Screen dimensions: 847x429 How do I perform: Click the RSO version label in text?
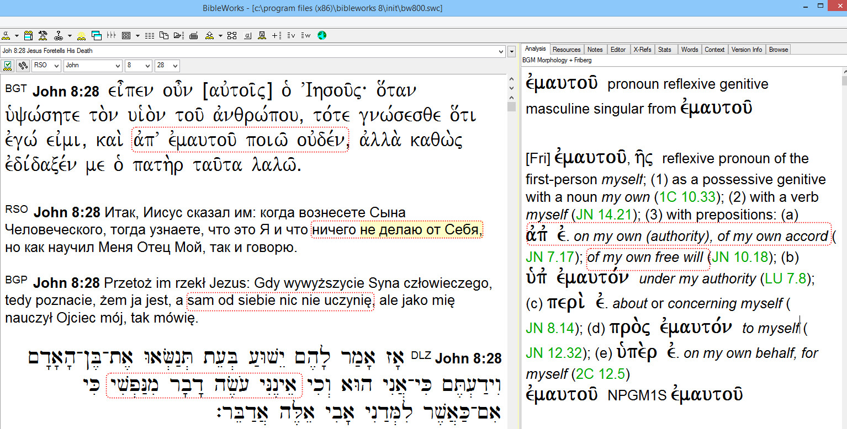point(16,209)
